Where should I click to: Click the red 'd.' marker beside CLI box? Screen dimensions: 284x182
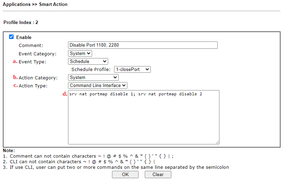coord(65,94)
